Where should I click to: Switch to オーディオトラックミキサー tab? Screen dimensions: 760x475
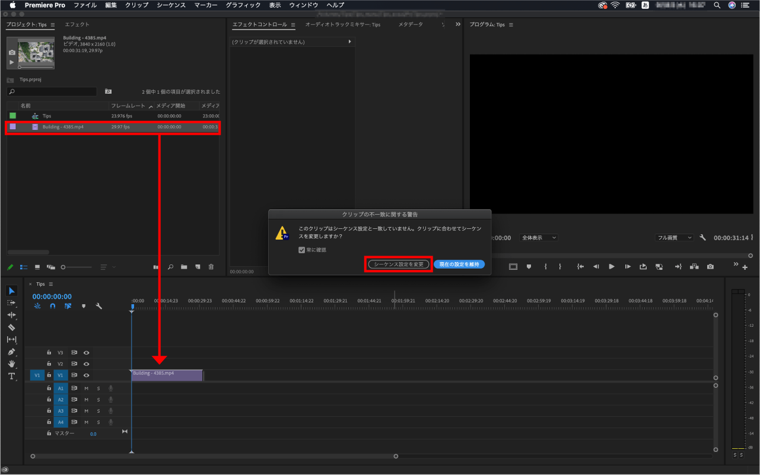(x=342, y=24)
